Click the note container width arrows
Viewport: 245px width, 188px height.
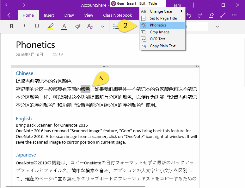coord(197,66)
